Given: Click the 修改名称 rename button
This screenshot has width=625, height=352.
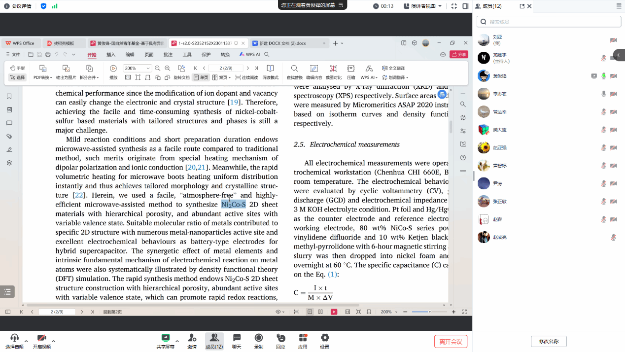Looking at the screenshot, I should click(x=549, y=342).
